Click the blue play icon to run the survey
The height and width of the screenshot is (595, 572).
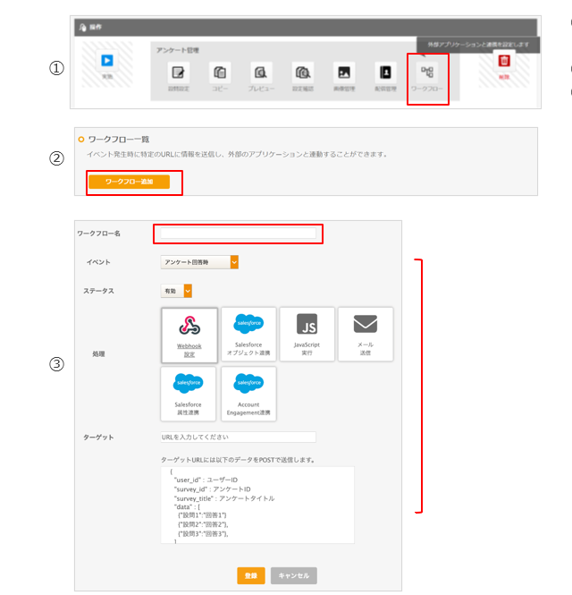pyautogui.click(x=107, y=61)
